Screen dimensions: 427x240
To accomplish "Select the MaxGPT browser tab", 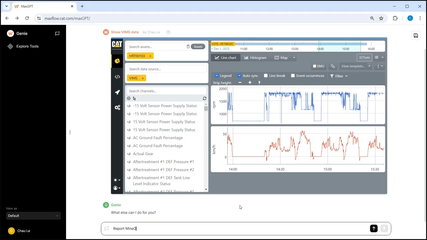I will (x=44, y=6).
